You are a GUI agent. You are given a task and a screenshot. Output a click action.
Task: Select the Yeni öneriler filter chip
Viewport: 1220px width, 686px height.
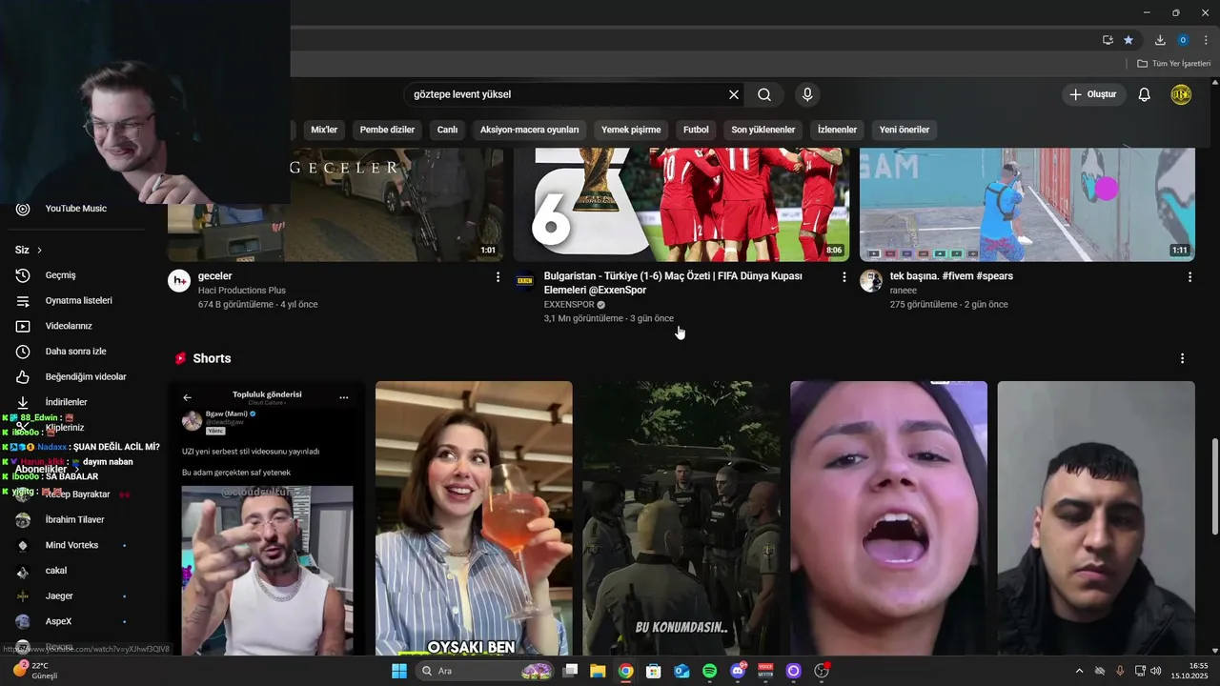click(x=904, y=130)
